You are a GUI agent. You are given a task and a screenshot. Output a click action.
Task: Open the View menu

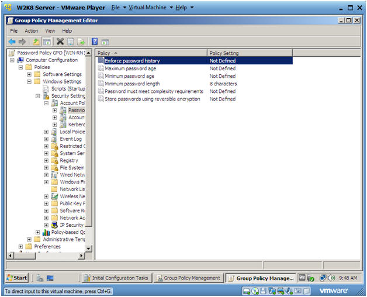coord(50,31)
